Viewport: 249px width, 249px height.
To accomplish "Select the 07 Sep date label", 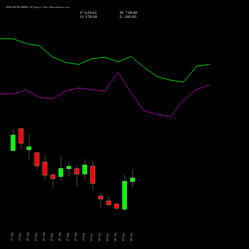I will 124,237.
